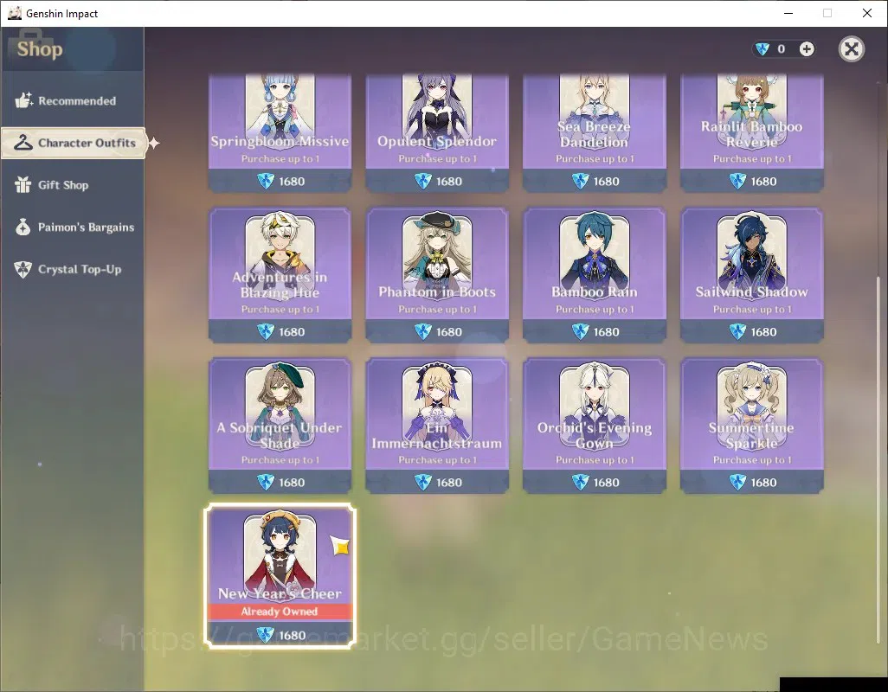Click the crystal icon under Sea Breeze Dandelion
888x692 pixels.
(581, 181)
